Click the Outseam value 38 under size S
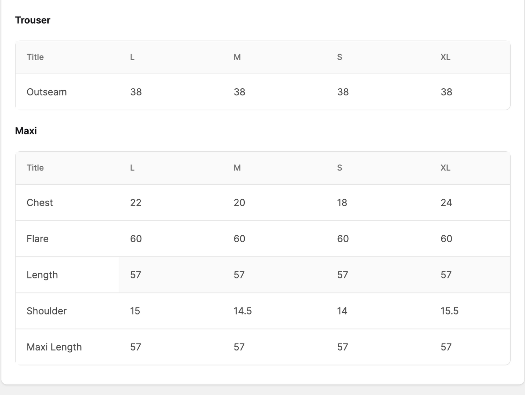The image size is (525, 395). point(343,92)
